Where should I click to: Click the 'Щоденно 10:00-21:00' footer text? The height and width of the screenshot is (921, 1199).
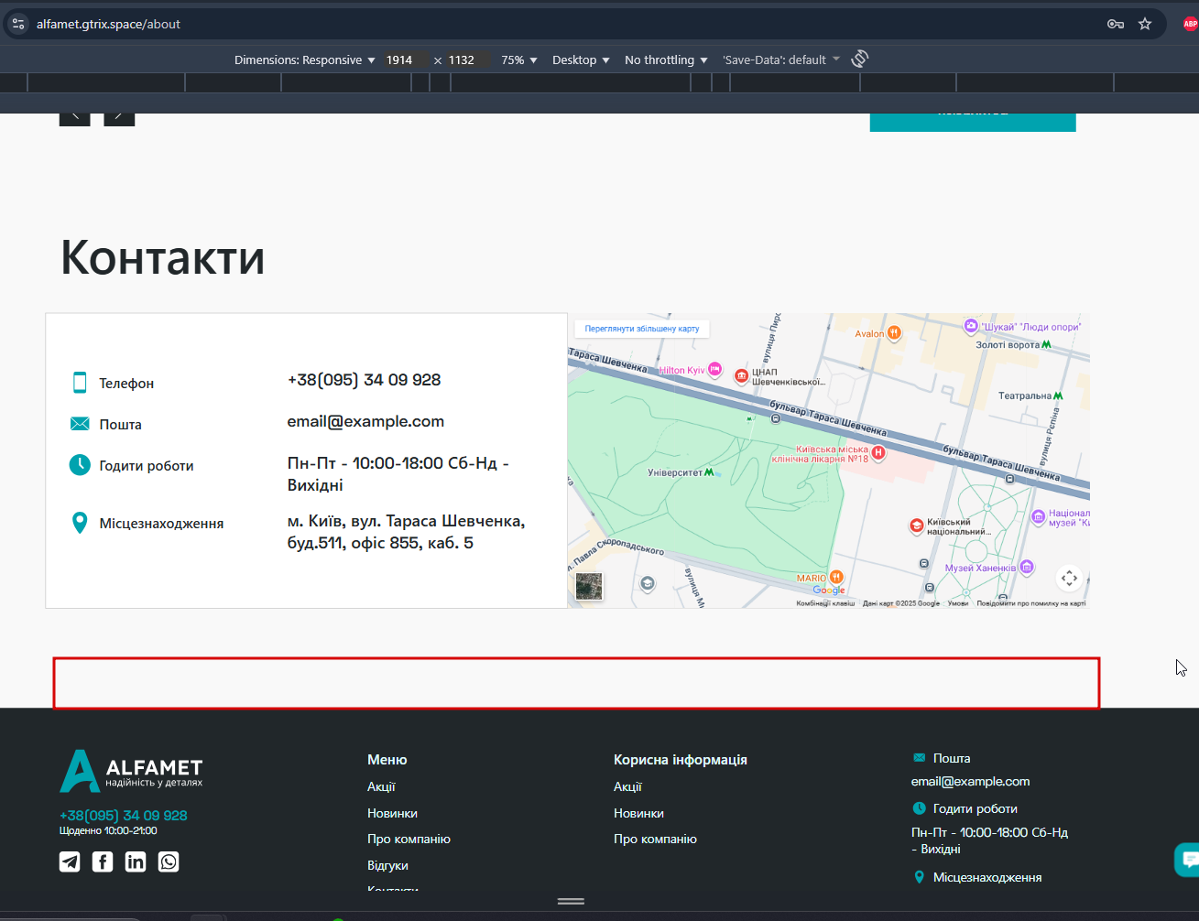pyautogui.click(x=108, y=831)
